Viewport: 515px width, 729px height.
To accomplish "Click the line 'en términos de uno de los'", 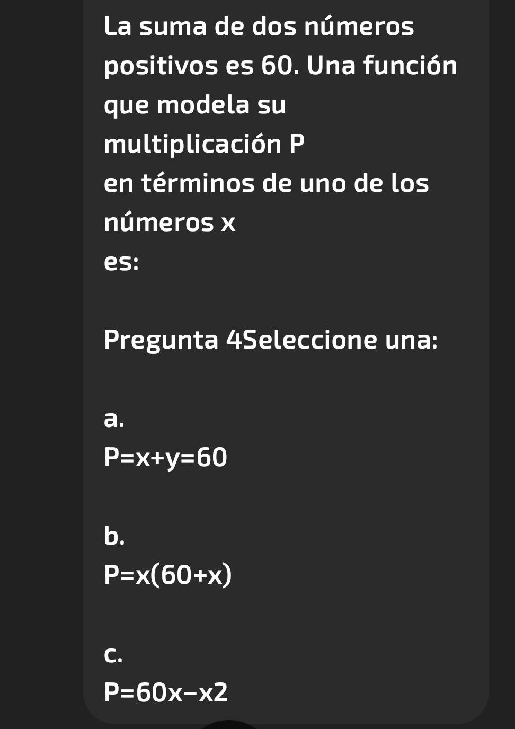I will pos(267,183).
